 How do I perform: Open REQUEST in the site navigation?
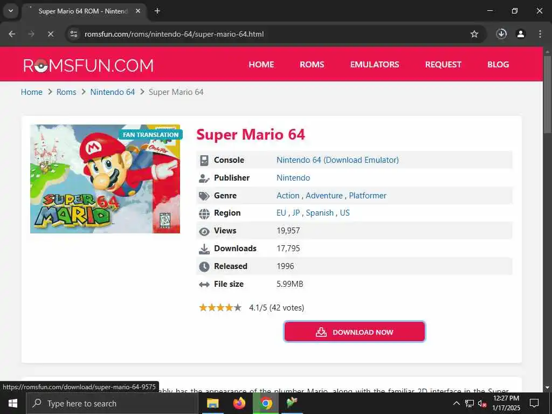click(x=443, y=65)
